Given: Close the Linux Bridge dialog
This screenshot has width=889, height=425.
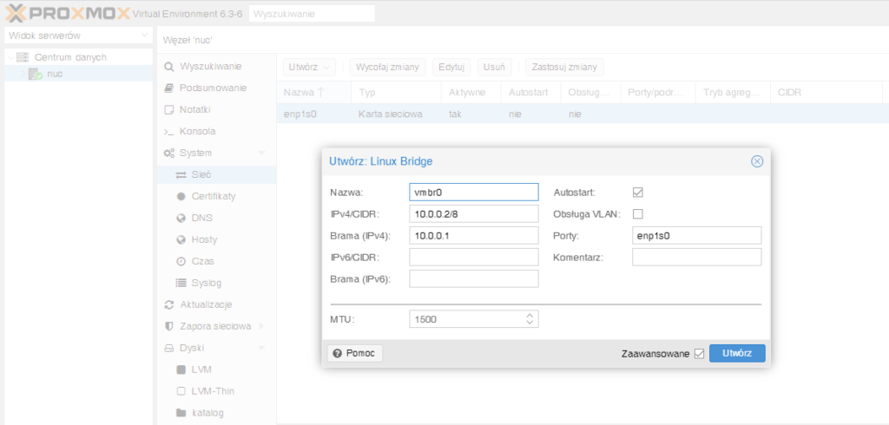Looking at the screenshot, I should pos(756,161).
